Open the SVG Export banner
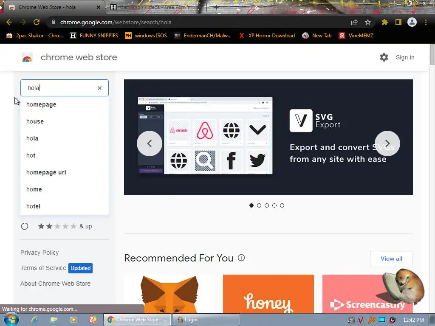 (268, 137)
